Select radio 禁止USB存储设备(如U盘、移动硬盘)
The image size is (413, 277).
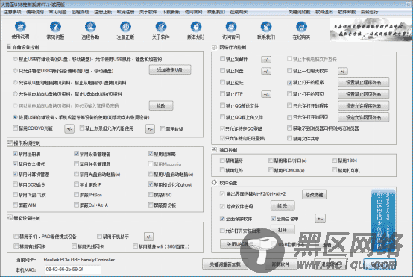click(15, 60)
